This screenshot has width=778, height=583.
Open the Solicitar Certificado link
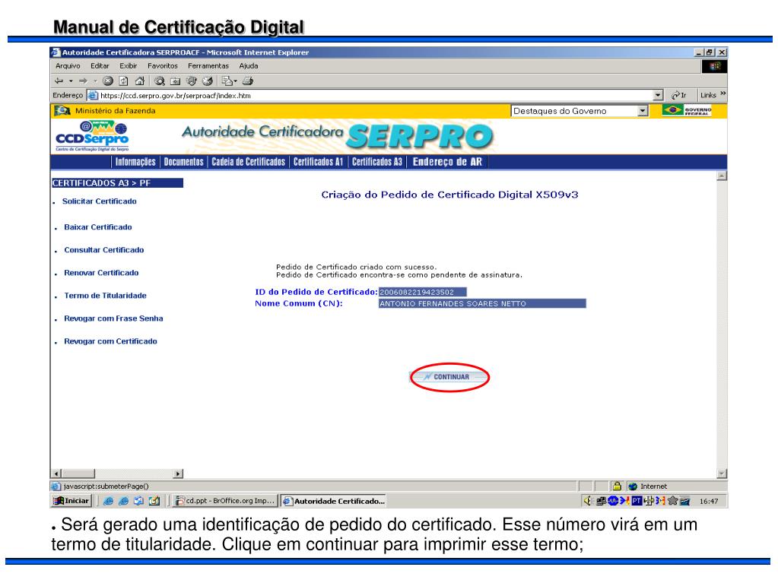[99, 201]
